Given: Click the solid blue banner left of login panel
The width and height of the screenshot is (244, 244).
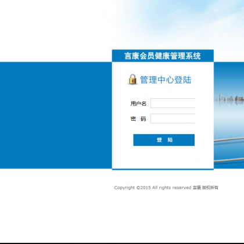Looking at the screenshot, I should pyautogui.click(x=56, y=115).
